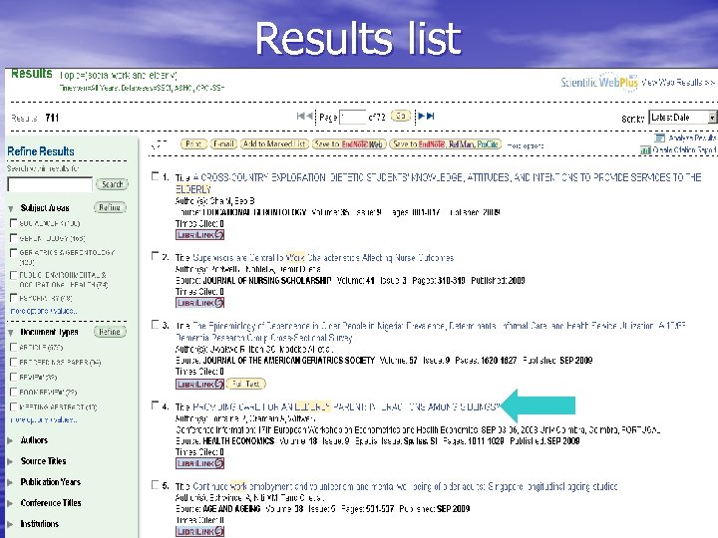
Task: Tick the Public Environmental & Occupational Health checkbox
Action: pyautogui.click(x=13, y=275)
